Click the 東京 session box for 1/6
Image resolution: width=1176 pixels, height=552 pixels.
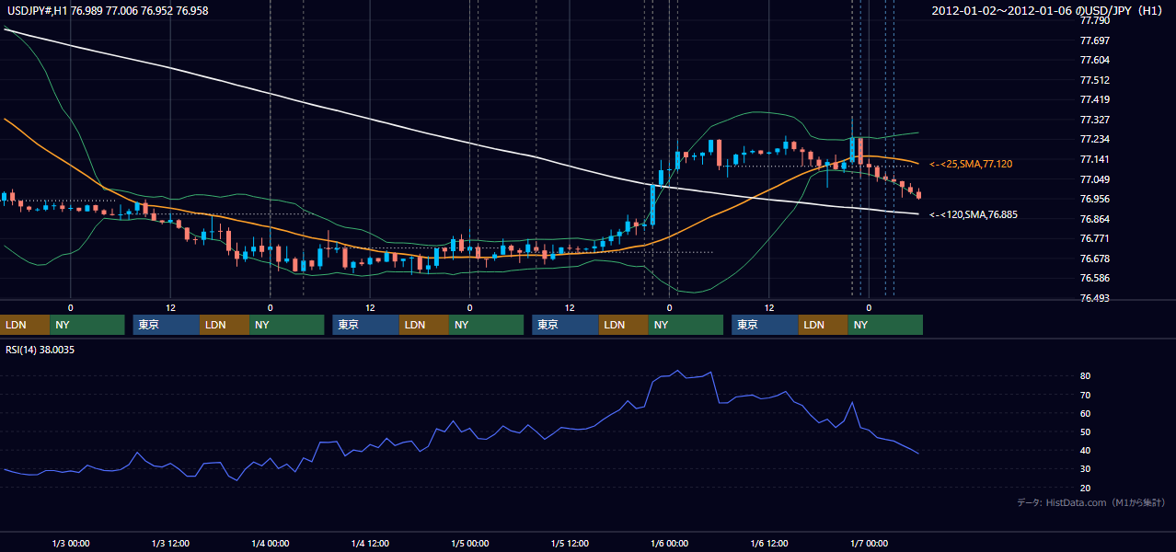click(x=765, y=325)
